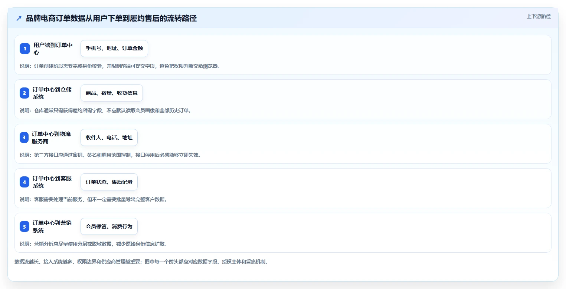Click the 订单中心到仓储系统 step title
Viewport: 566px width, 289px height.
click(x=52, y=93)
